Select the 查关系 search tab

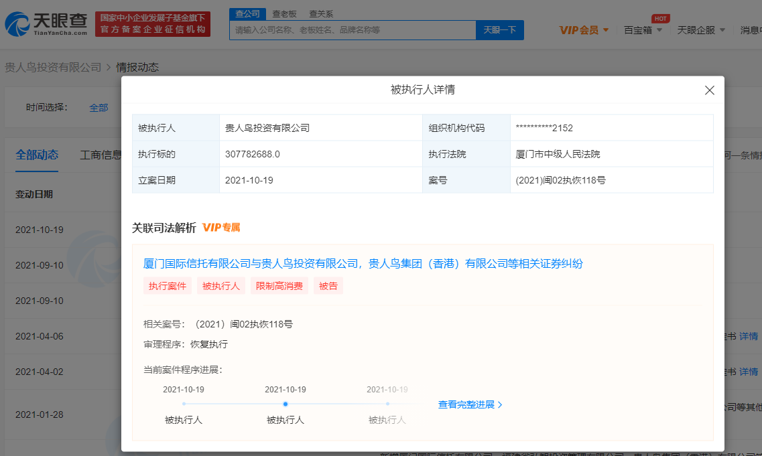coord(321,14)
